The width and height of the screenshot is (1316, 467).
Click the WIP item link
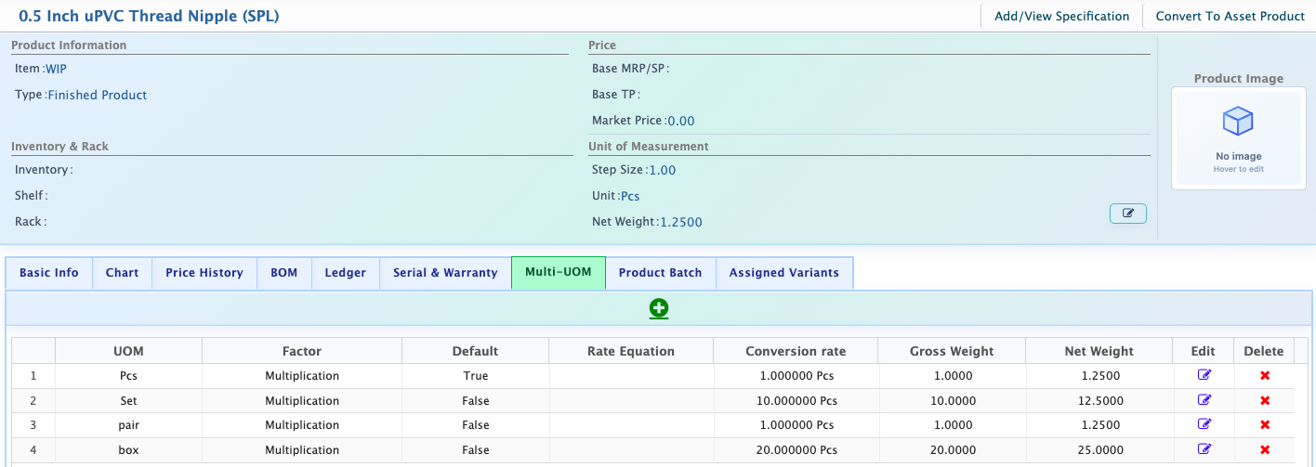coord(56,69)
